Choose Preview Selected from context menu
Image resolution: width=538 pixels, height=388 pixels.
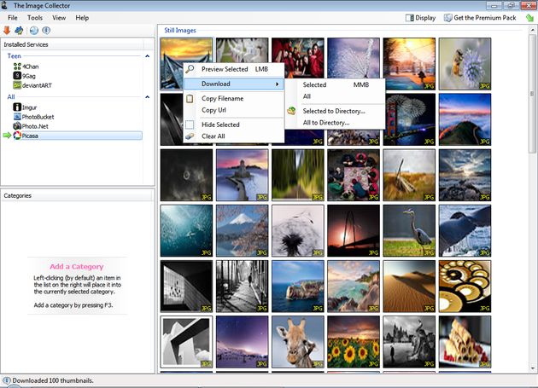click(234, 69)
